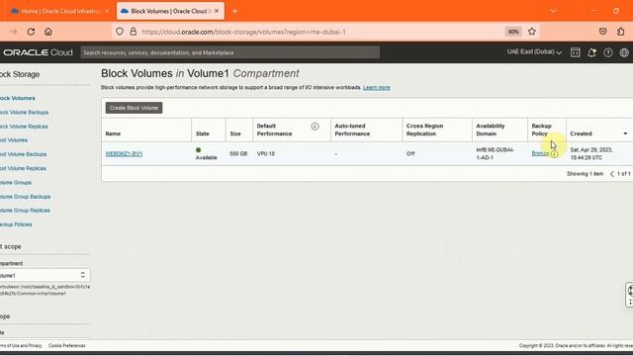Open a new browser tab
633x356 pixels.
point(234,11)
